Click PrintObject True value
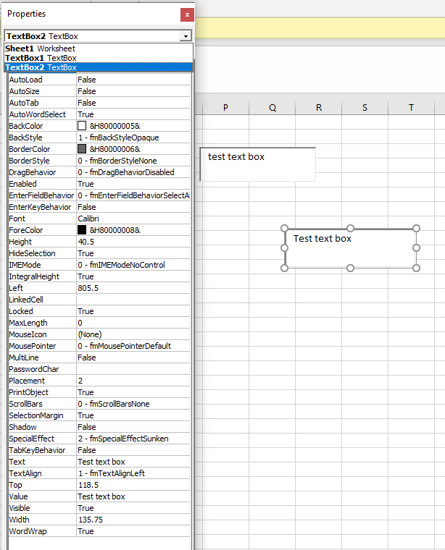The height and width of the screenshot is (550, 445). [133, 392]
